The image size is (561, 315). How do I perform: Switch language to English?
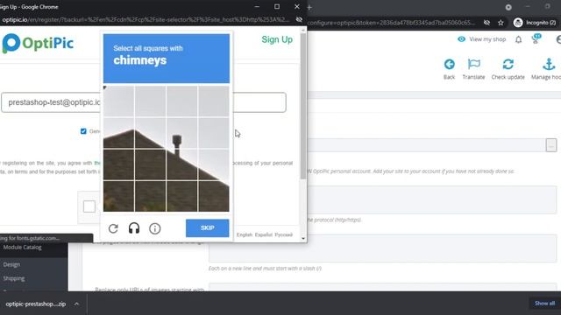coord(245,234)
